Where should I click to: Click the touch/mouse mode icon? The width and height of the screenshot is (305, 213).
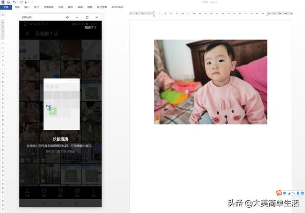pyautogui.click(x=26, y=2)
